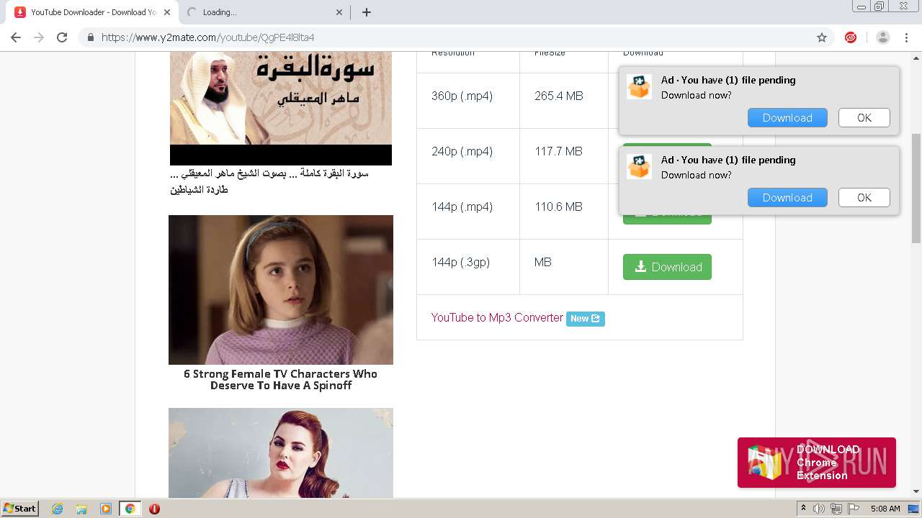This screenshot has height=518, width=922.
Task: Click Download in the top ad popup
Action: (787, 118)
